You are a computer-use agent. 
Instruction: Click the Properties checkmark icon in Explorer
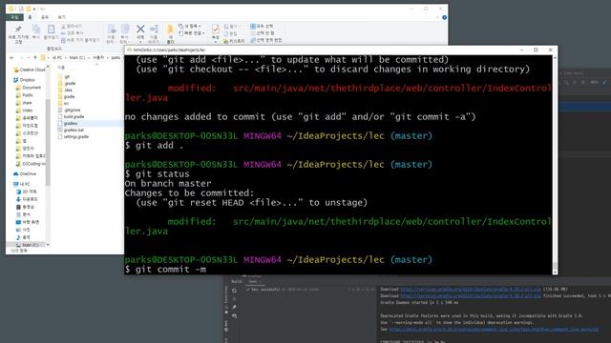coord(216,29)
